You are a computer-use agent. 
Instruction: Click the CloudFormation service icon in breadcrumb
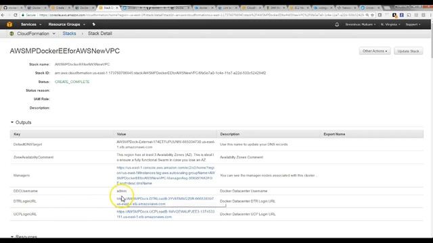pos(12,34)
